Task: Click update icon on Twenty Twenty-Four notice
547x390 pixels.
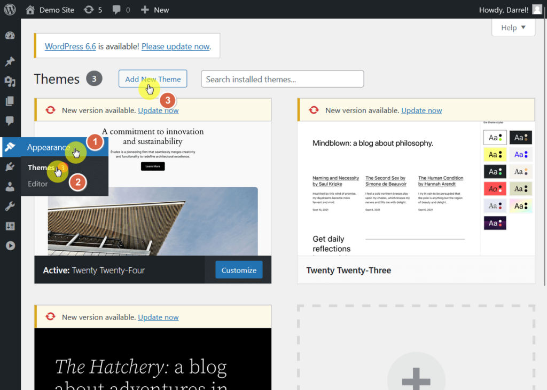Action: 51,110
